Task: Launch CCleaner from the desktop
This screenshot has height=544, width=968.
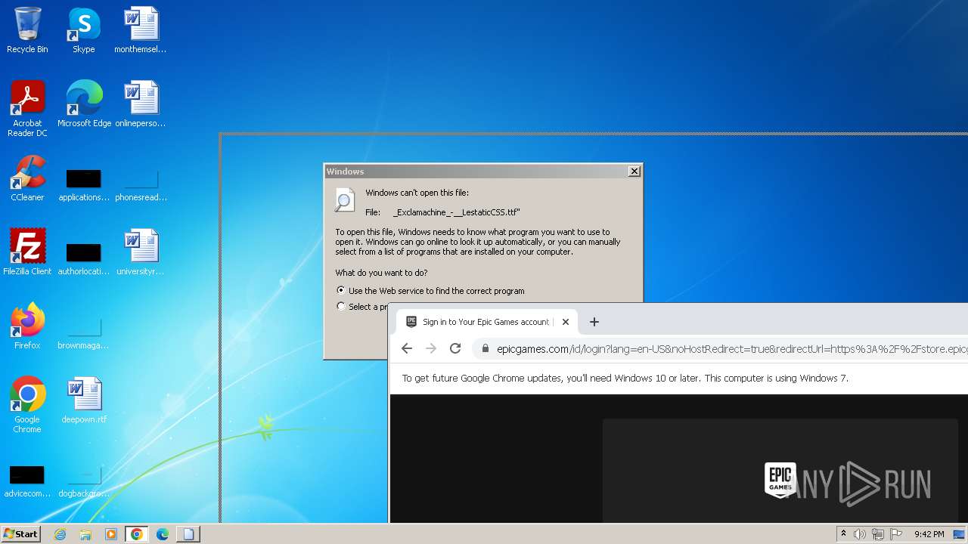Action: [27, 178]
